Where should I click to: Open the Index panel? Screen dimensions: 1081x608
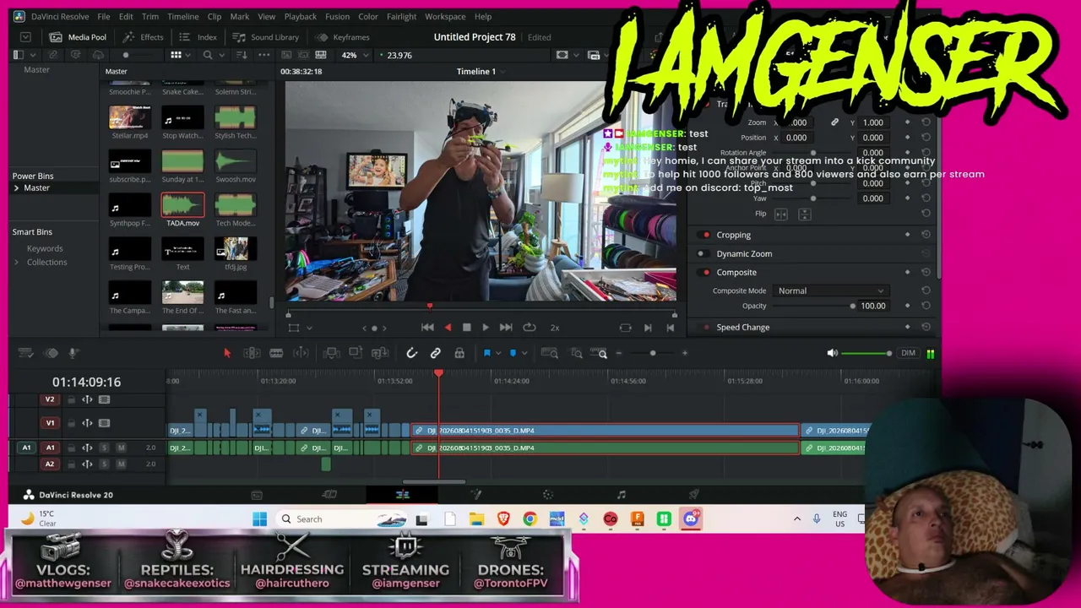point(198,37)
